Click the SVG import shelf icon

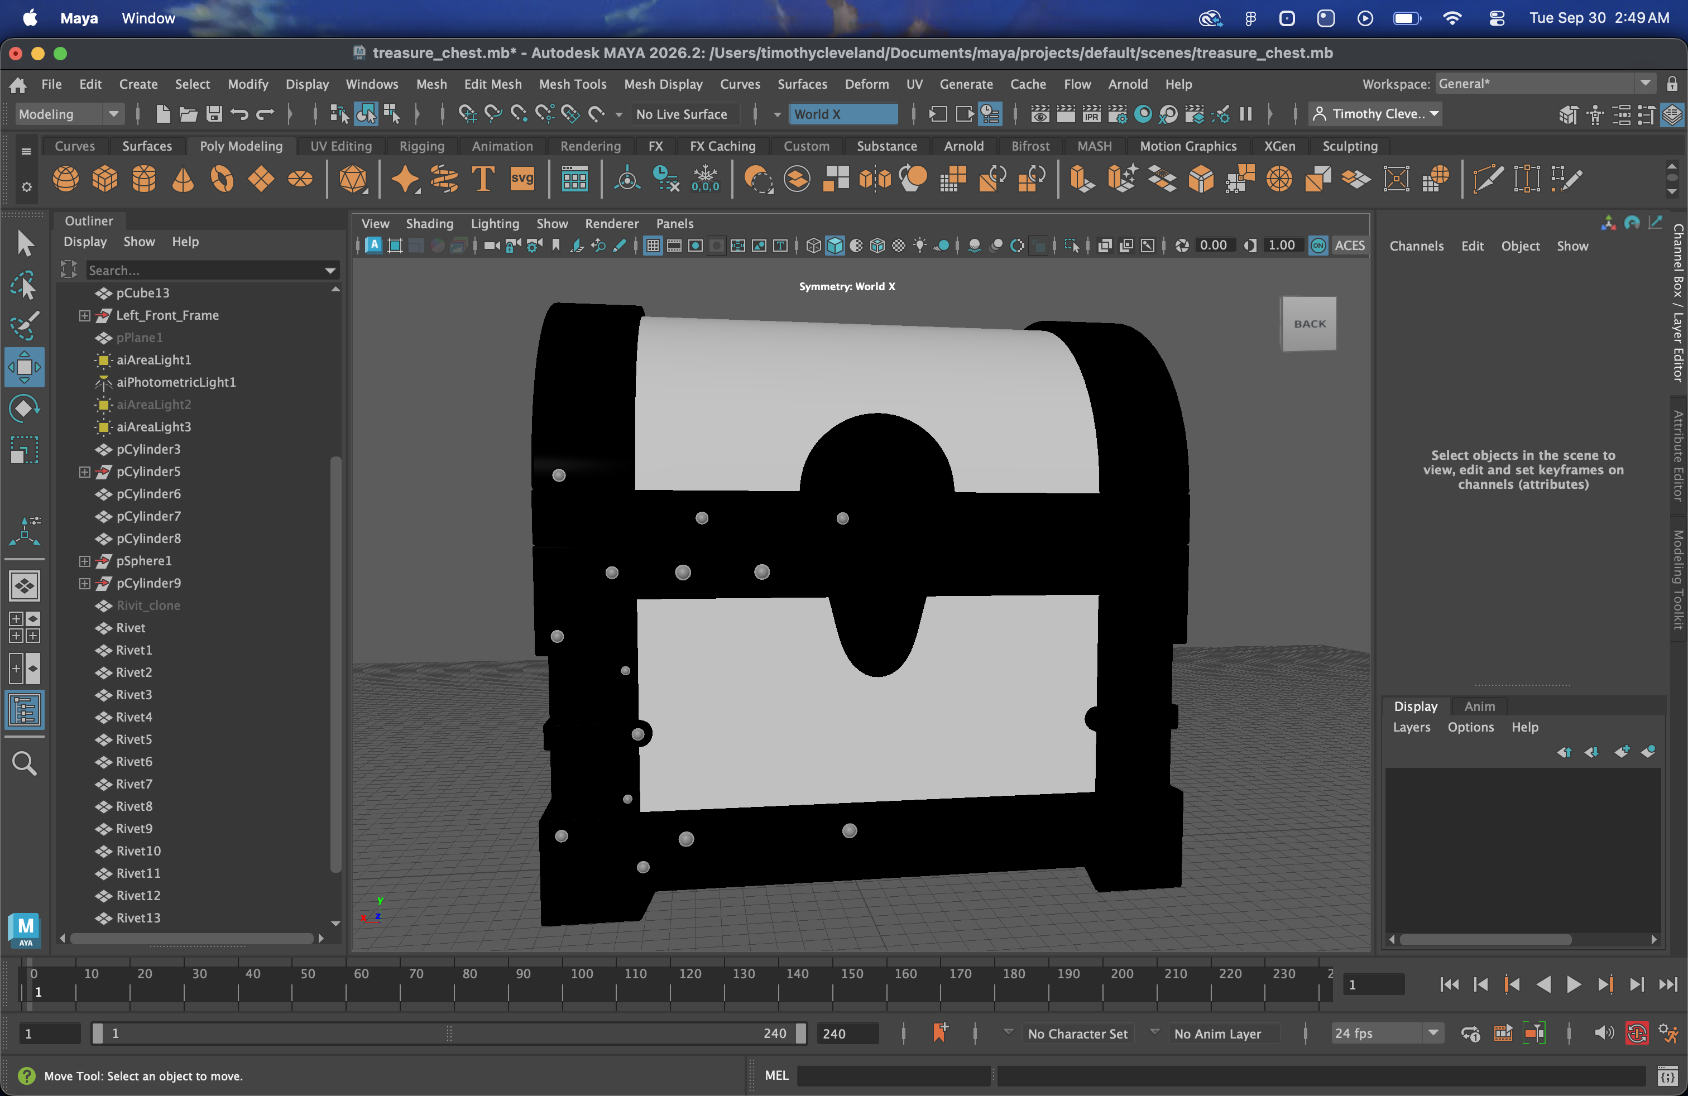tap(522, 179)
